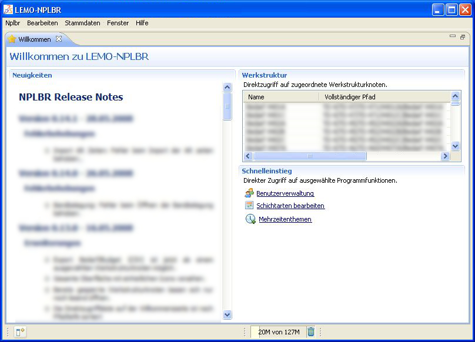Viewport: 475px width, 342px height.
Task: Open the Benutzerverwaltung link
Action: [x=285, y=193]
